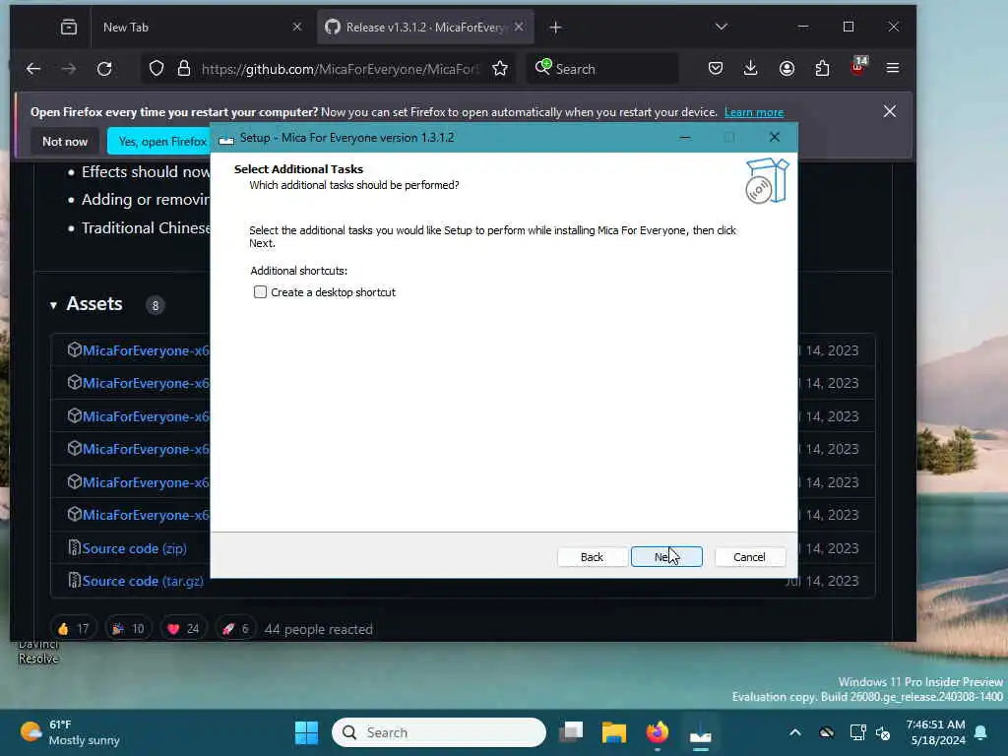Close the Release v1.3.1.2 tab

(519, 27)
